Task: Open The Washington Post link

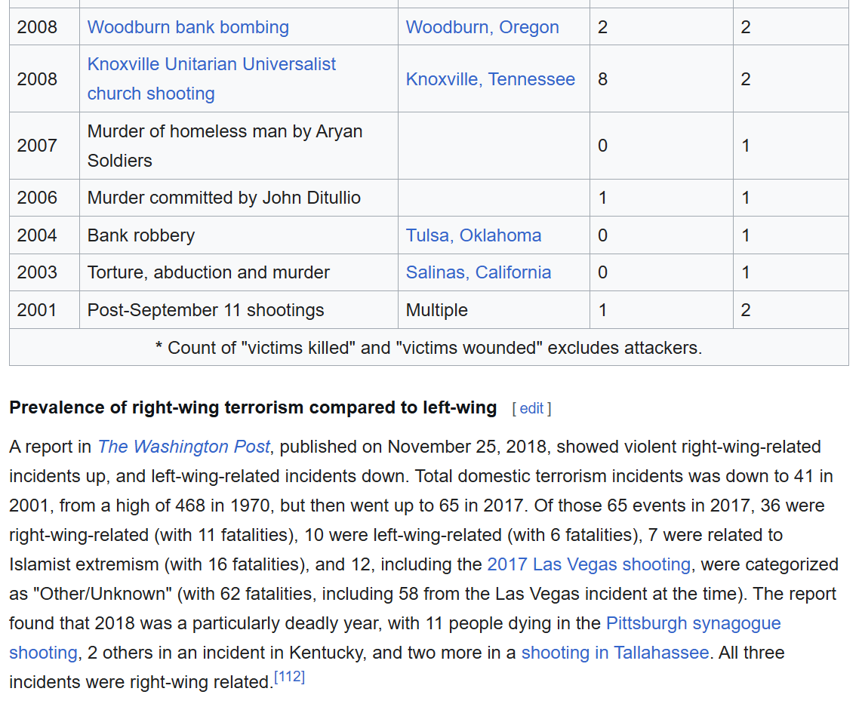Action: (x=183, y=447)
